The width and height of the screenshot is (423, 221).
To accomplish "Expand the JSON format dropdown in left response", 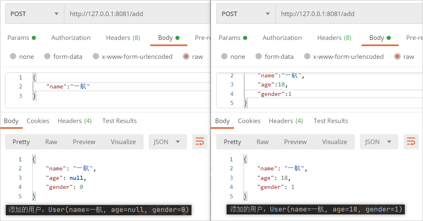I will pos(167,142).
